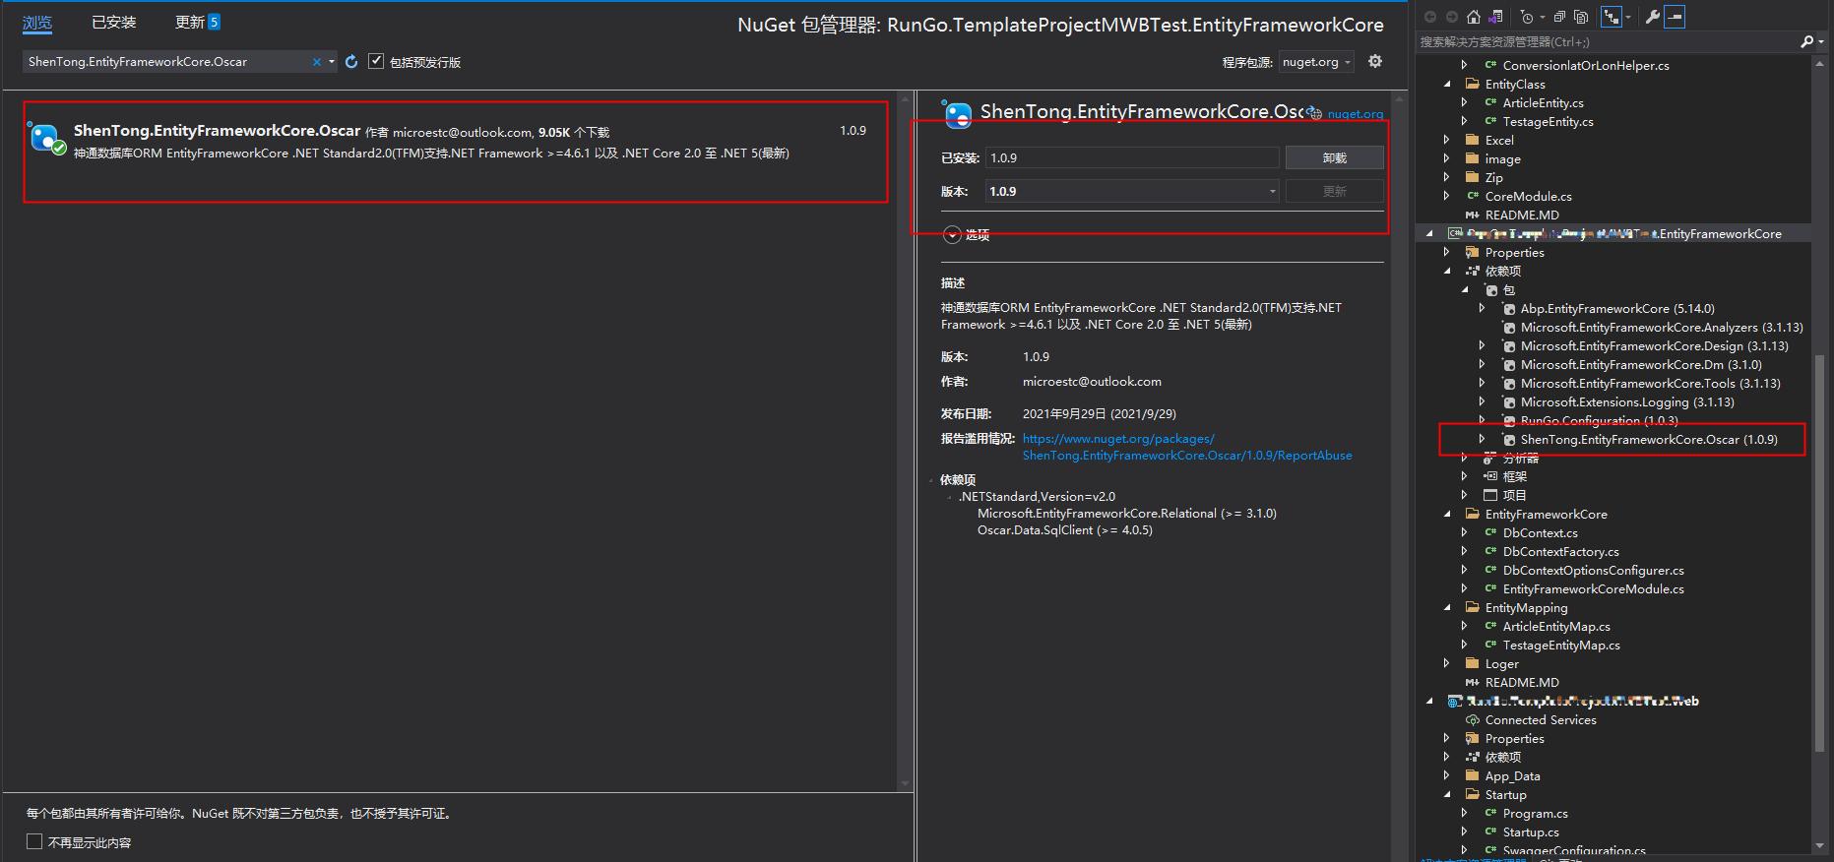Switch to the 更新 tab
Screen dimensions: 1834x862
[197, 23]
